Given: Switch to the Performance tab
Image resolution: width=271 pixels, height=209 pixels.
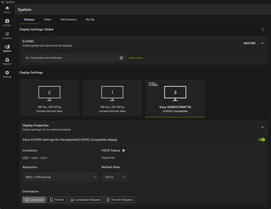Looking at the screenshot, I should tap(69, 19).
